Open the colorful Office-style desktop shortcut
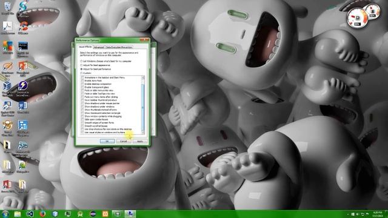The width and height of the screenshot is (388, 218). [x=8, y=47]
